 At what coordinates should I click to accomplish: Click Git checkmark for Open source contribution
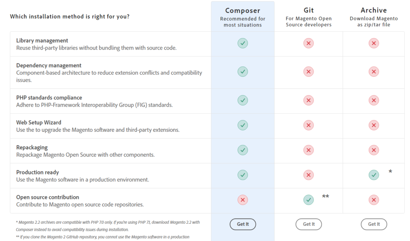click(308, 200)
